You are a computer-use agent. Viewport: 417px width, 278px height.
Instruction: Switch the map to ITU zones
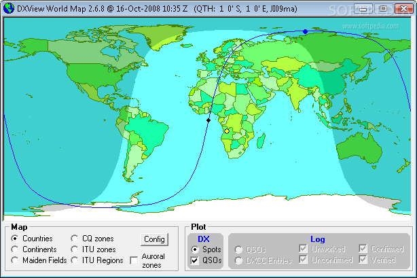[x=75, y=249]
